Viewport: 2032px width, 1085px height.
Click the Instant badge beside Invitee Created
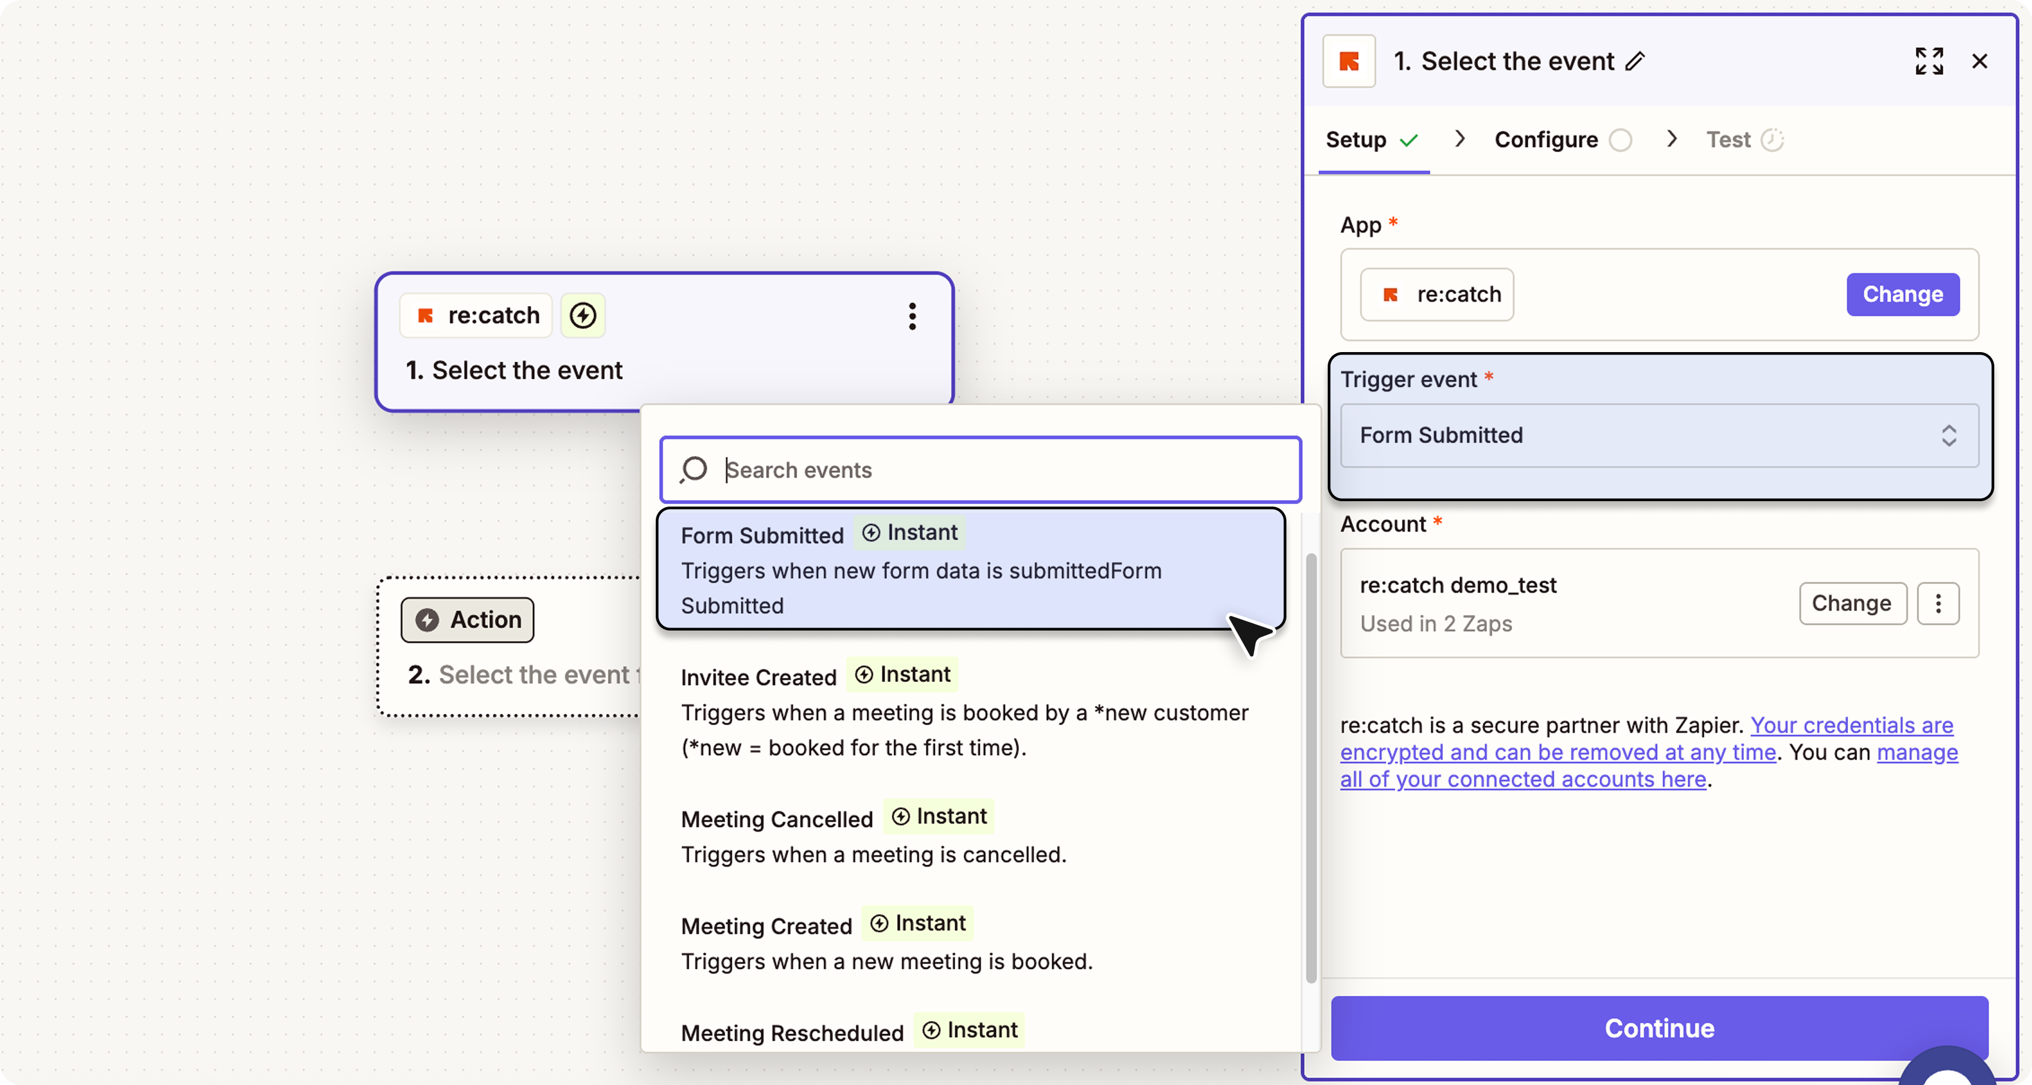click(x=903, y=674)
